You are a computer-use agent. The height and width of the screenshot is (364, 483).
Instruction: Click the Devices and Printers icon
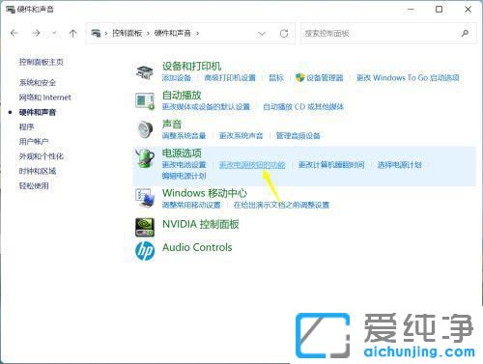[145, 71]
